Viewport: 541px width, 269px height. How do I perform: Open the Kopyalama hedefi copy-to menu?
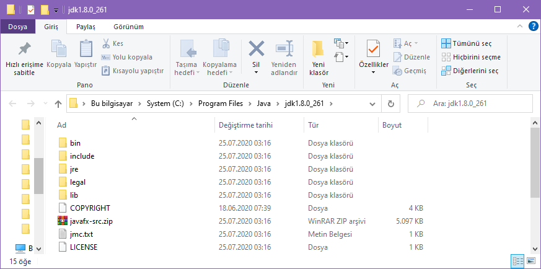click(x=219, y=59)
